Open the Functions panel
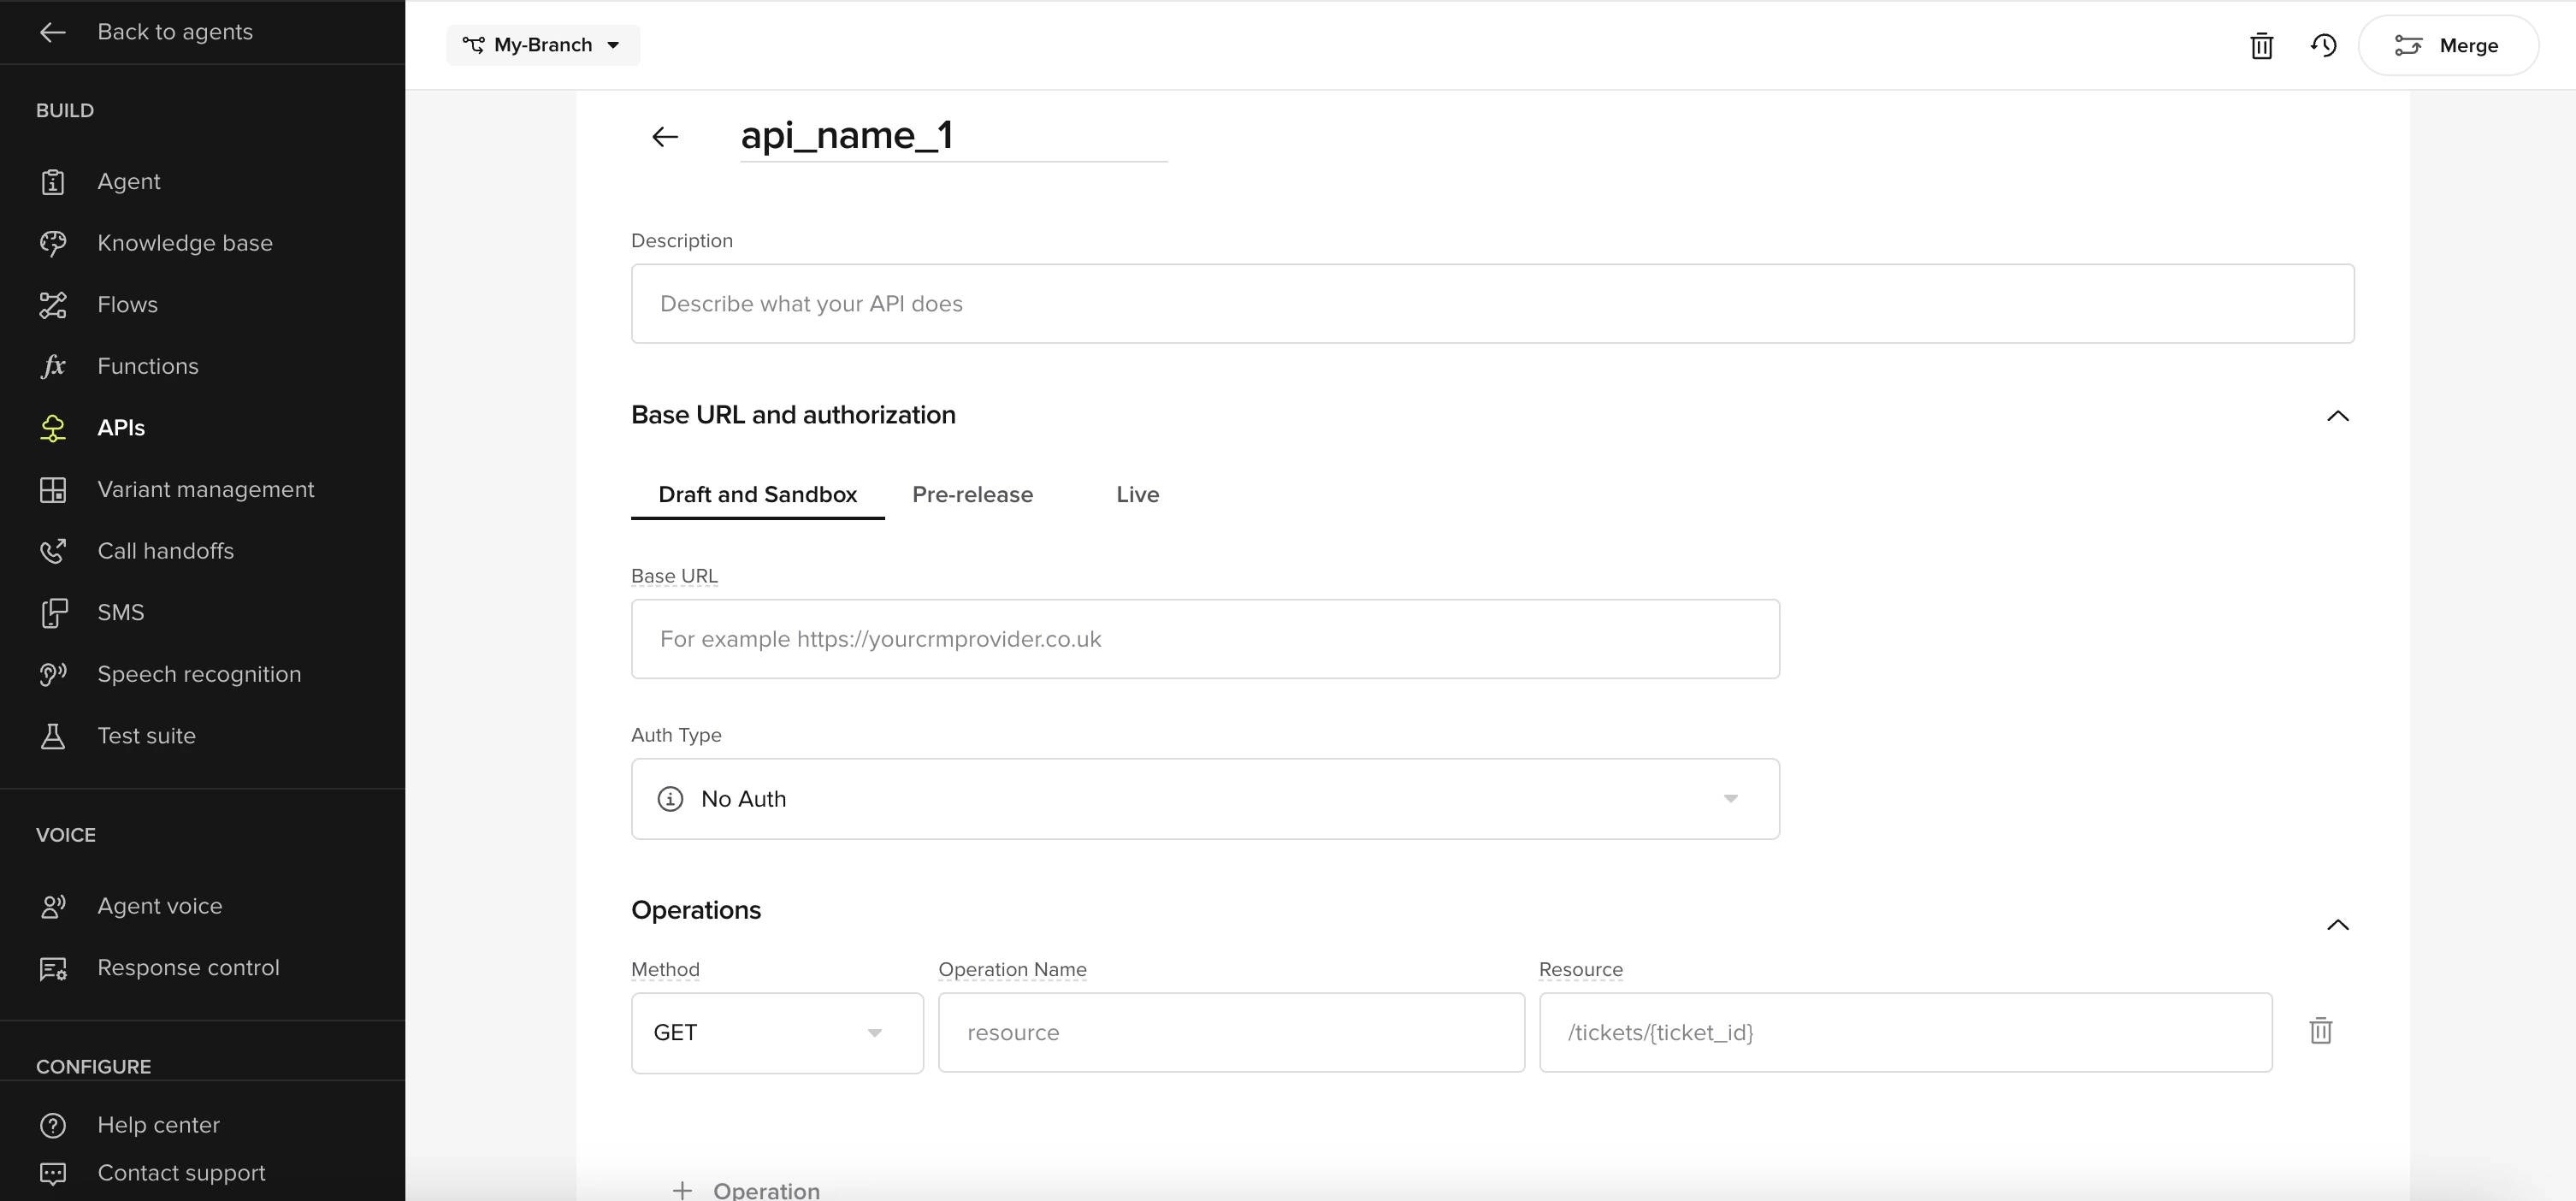 [x=148, y=365]
